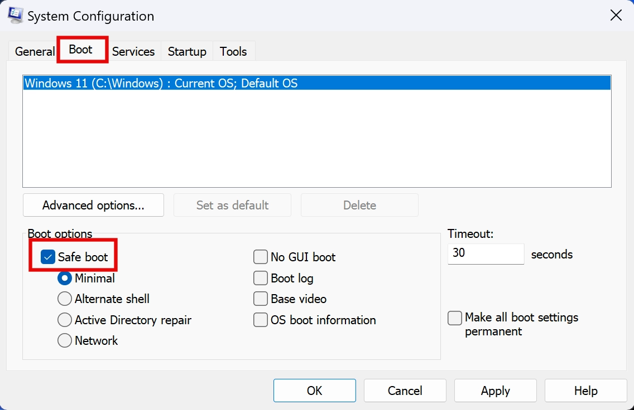Open the Startup tab
The width and height of the screenshot is (634, 410).
(x=186, y=51)
